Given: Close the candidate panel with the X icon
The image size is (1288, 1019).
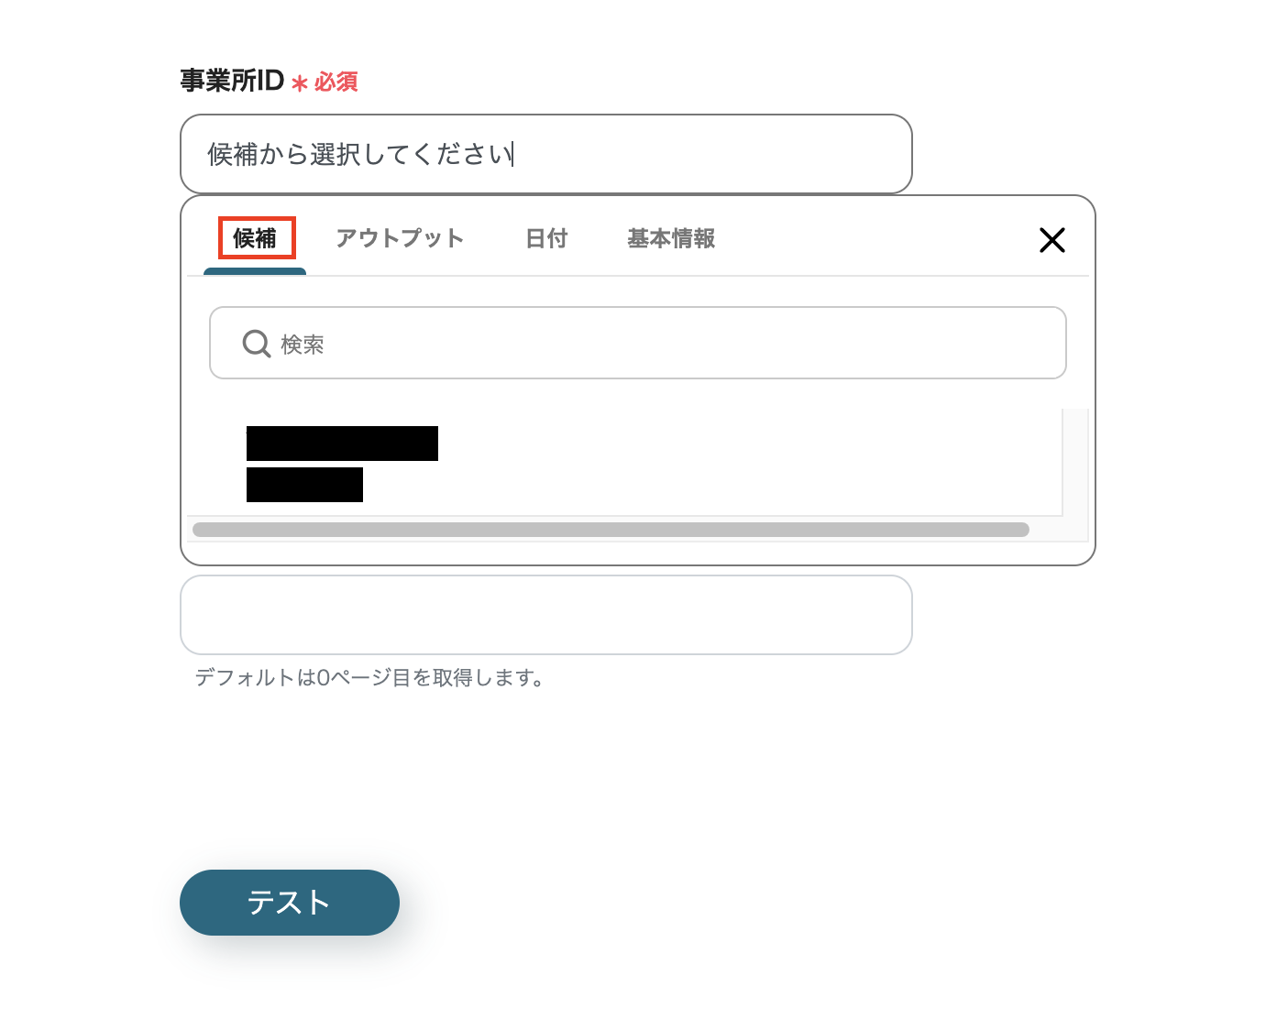Looking at the screenshot, I should [1051, 240].
